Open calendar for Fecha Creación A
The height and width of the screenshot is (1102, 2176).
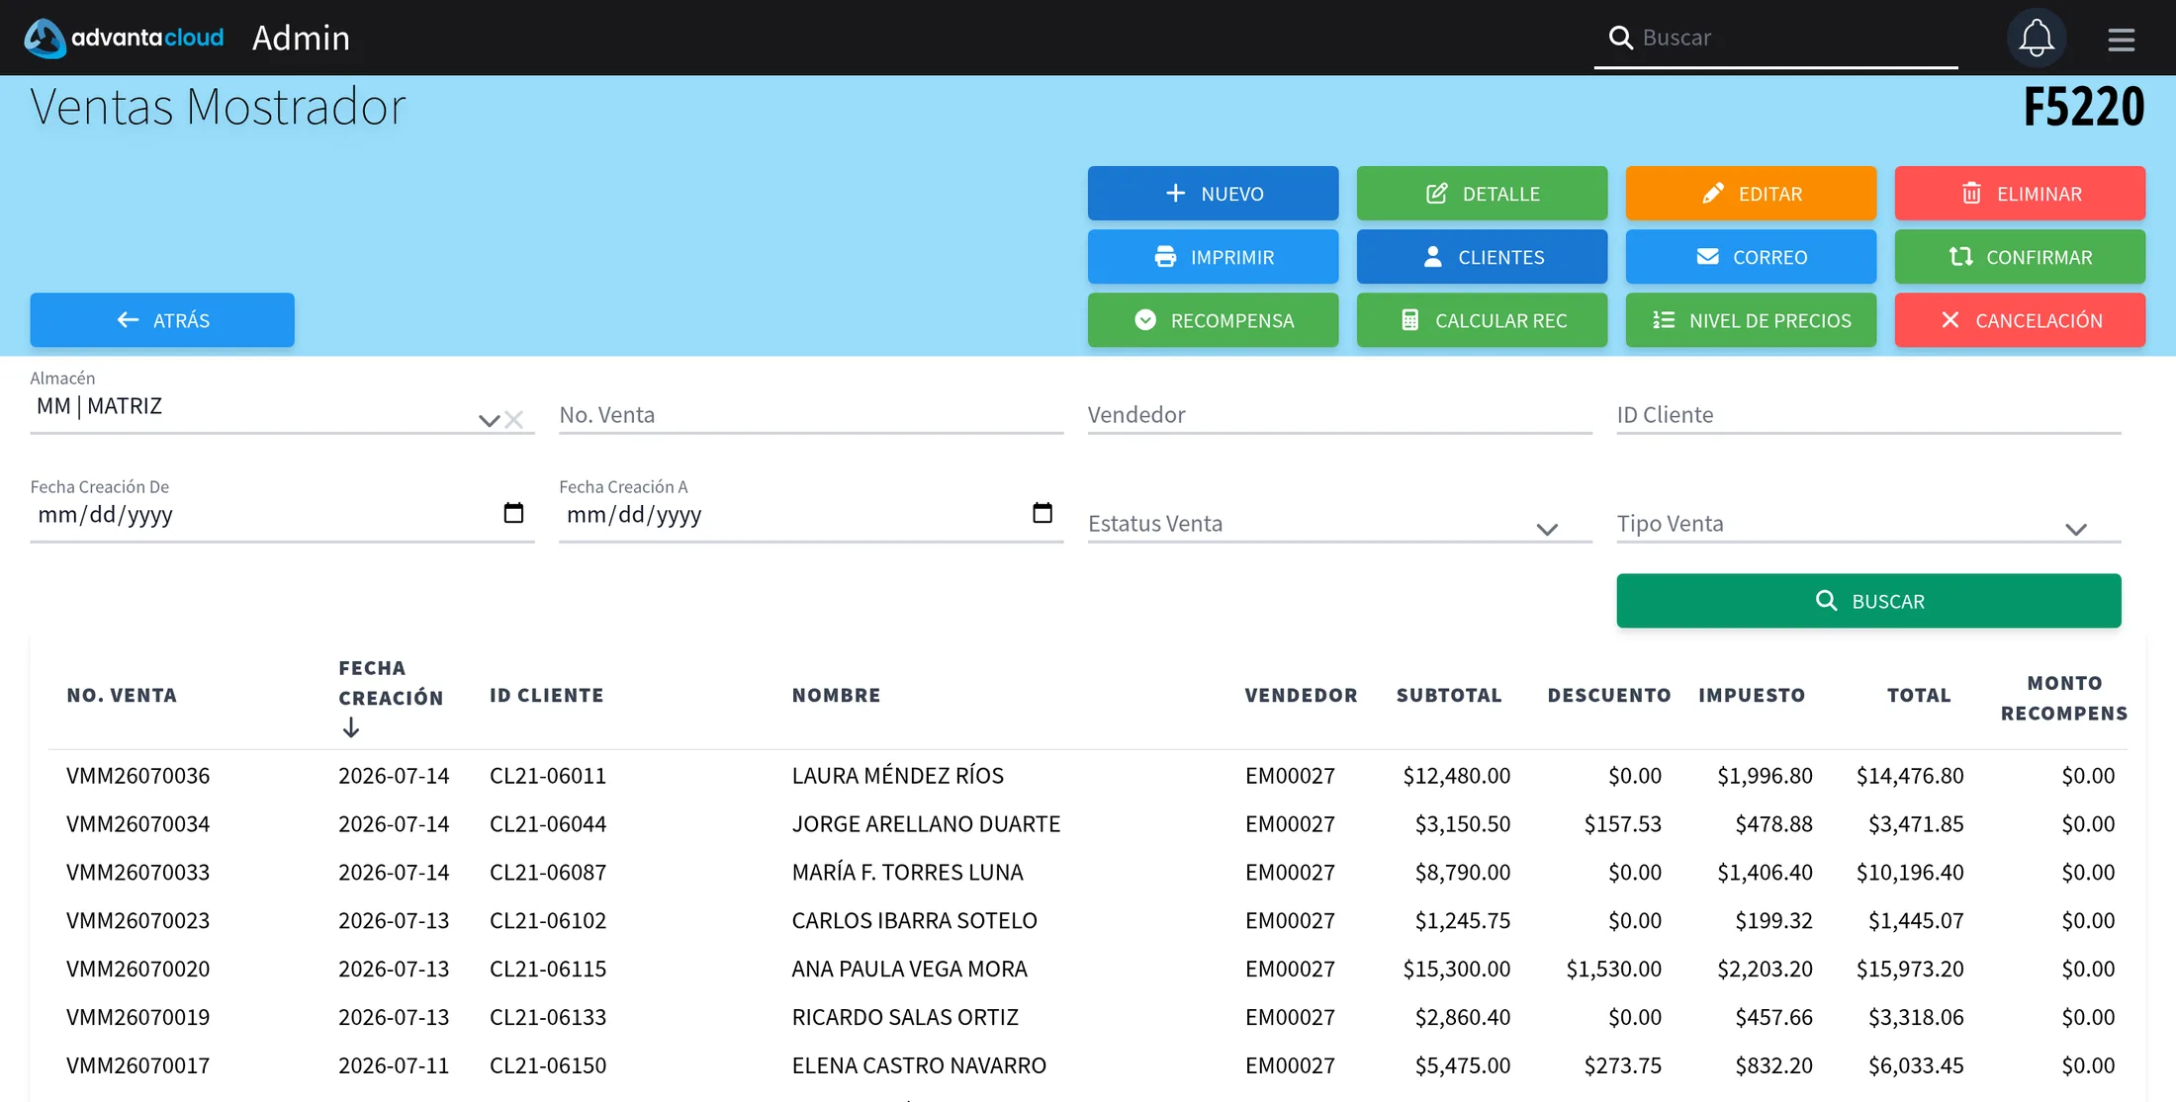coord(1043,513)
